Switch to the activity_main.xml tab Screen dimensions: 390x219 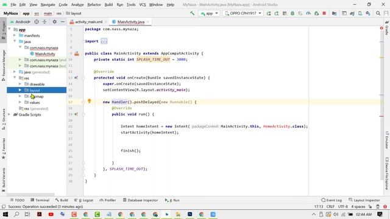coord(88,22)
